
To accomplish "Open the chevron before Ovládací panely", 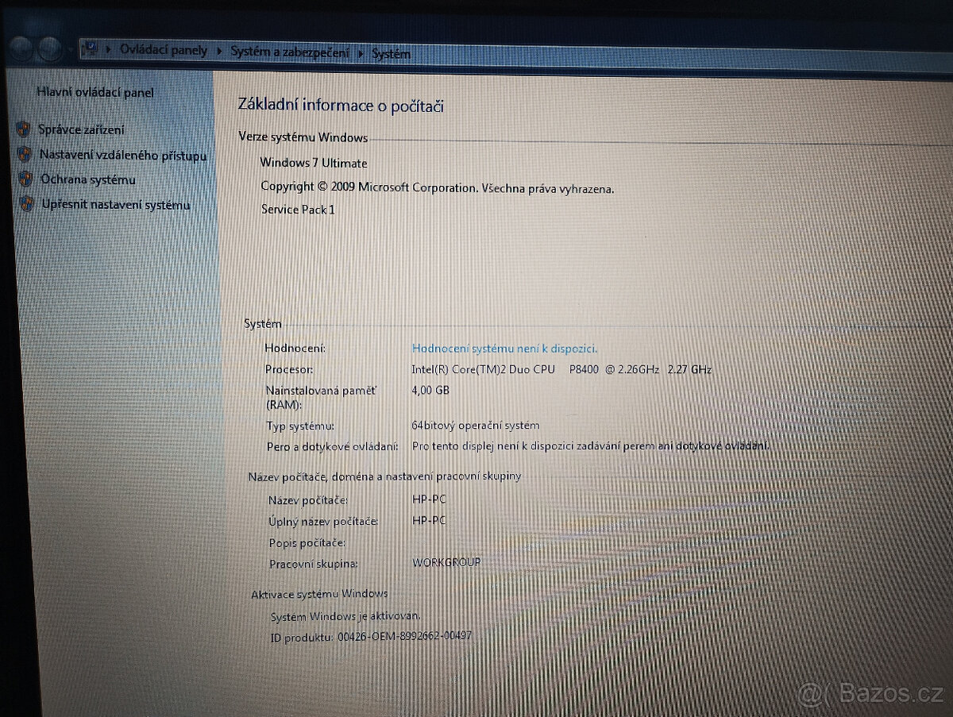I will pyautogui.click(x=110, y=48).
